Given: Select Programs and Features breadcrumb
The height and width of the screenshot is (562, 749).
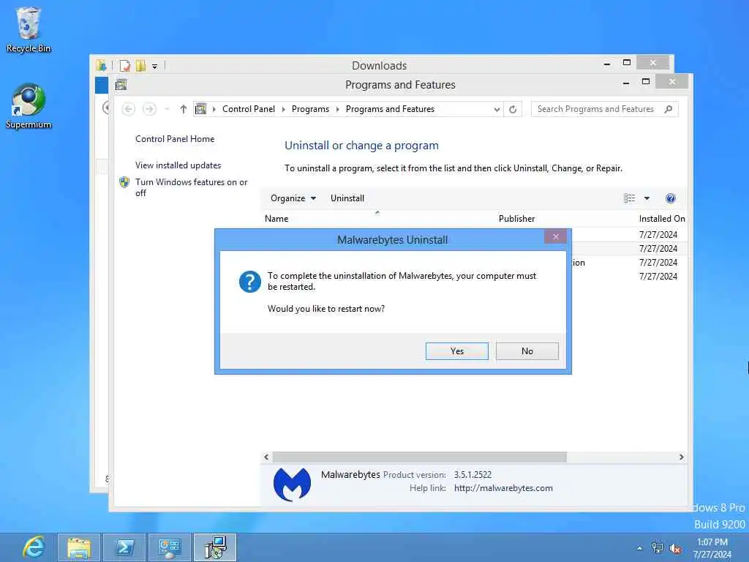Looking at the screenshot, I should [x=390, y=109].
